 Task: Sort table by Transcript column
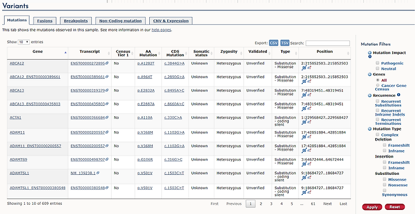coord(90,53)
